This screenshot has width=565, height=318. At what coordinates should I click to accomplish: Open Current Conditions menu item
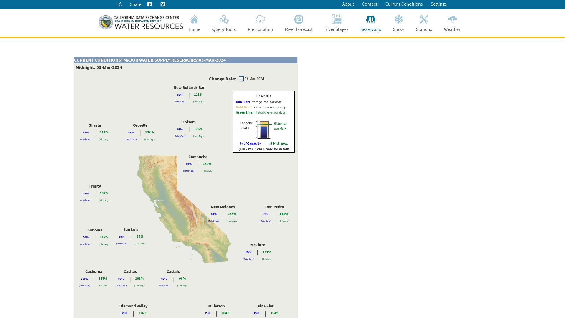pyautogui.click(x=404, y=4)
